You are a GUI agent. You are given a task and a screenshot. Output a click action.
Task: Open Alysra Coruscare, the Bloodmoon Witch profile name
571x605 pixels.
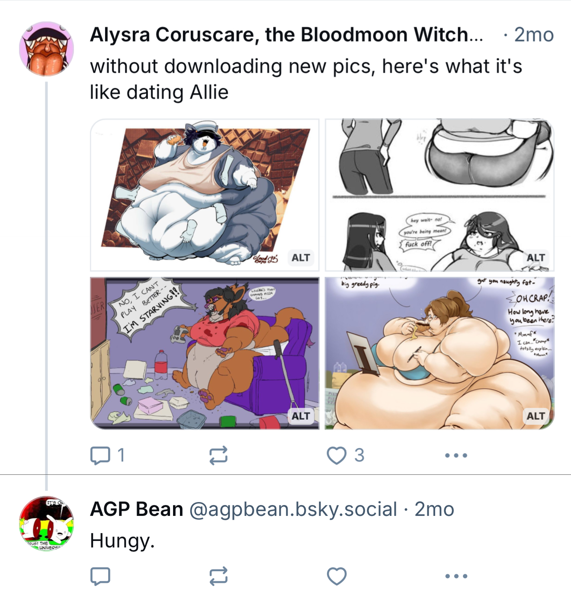point(286,35)
